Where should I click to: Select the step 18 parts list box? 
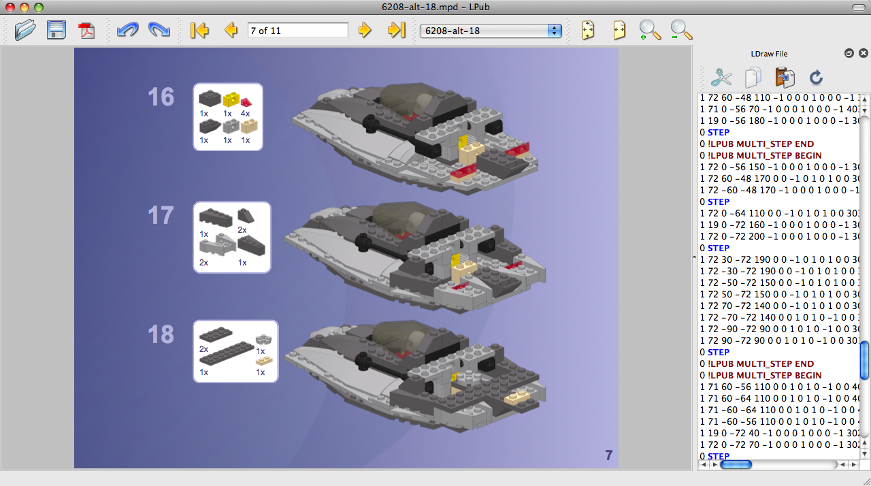coord(235,351)
